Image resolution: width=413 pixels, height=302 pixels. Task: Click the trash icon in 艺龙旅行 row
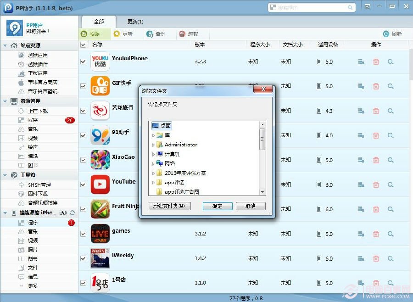[376, 111]
